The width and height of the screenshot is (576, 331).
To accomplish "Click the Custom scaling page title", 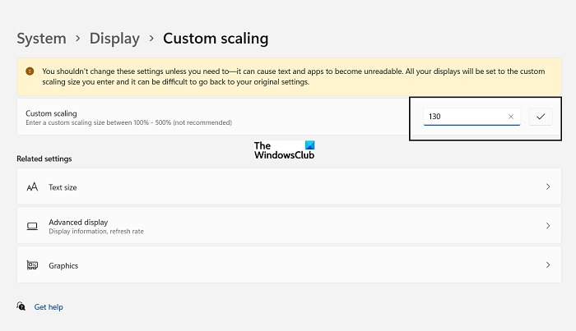I will tap(216, 38).
